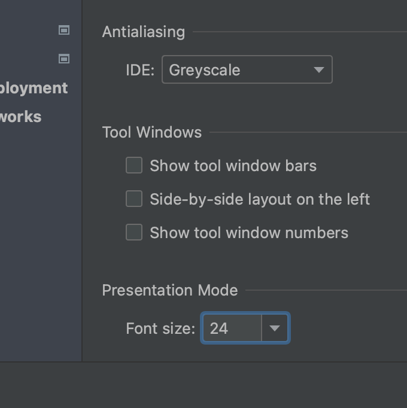
Task: Check the Show tool window numbers box
Action: click(134, 233)
